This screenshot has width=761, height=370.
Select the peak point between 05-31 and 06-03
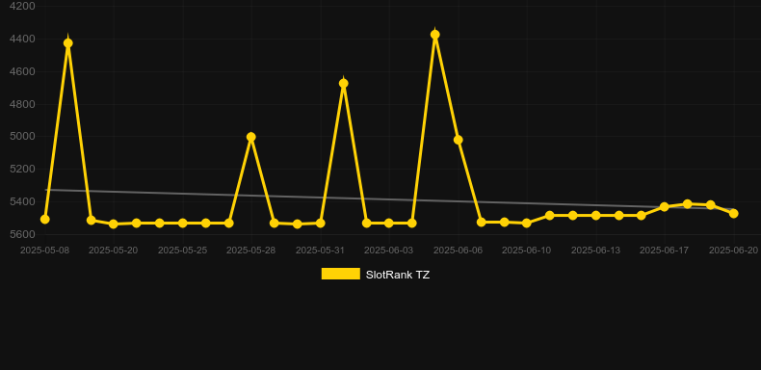point(344,84)
